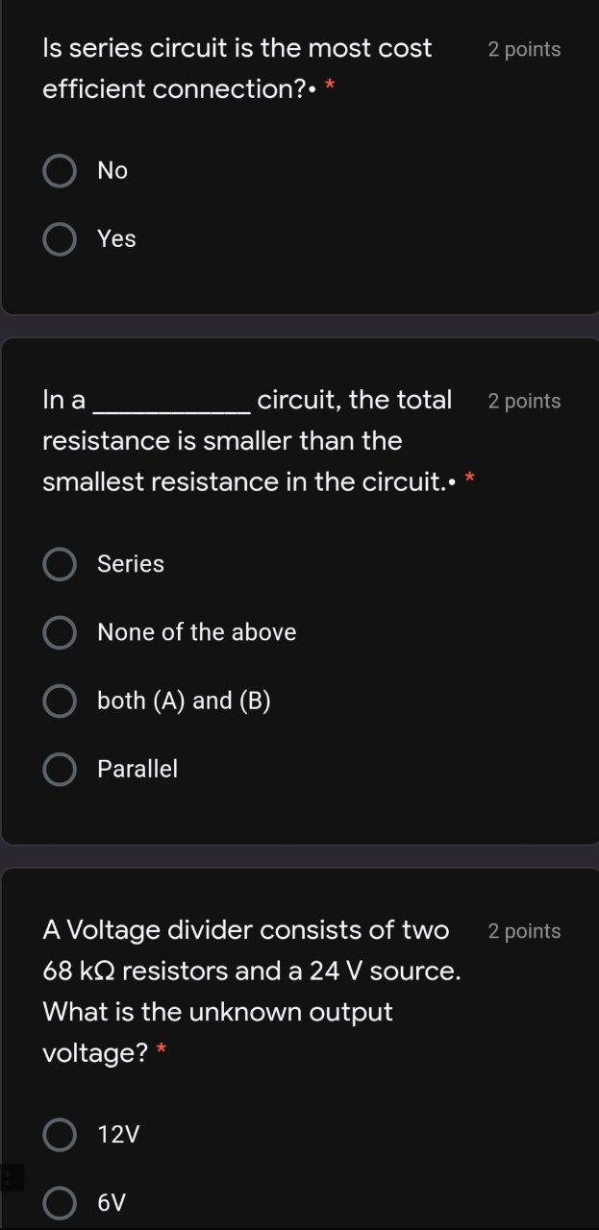The height and width of the screenshot is (1230, 599).
Task: Select the "No" answer option
Action: pyautogui.click(x=59, y=170)
